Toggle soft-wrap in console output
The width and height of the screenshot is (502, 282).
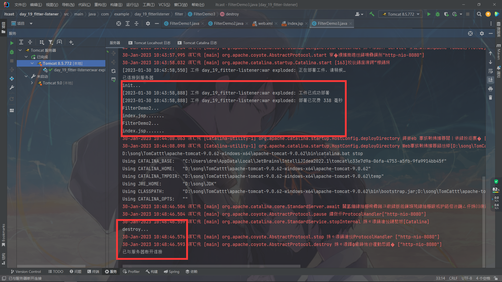click(490, 71)
